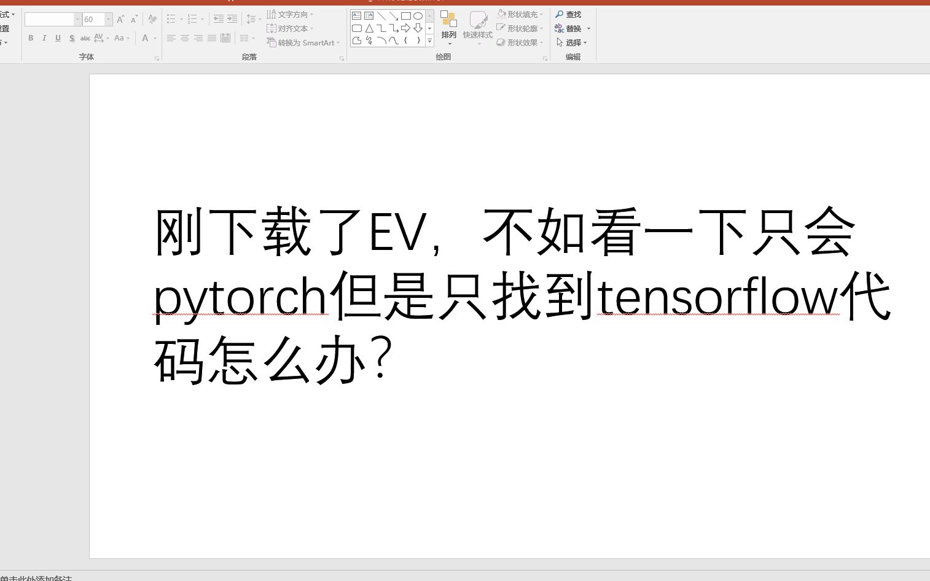
Task: Select the rectangle shape
Action: tap(406, 16)
